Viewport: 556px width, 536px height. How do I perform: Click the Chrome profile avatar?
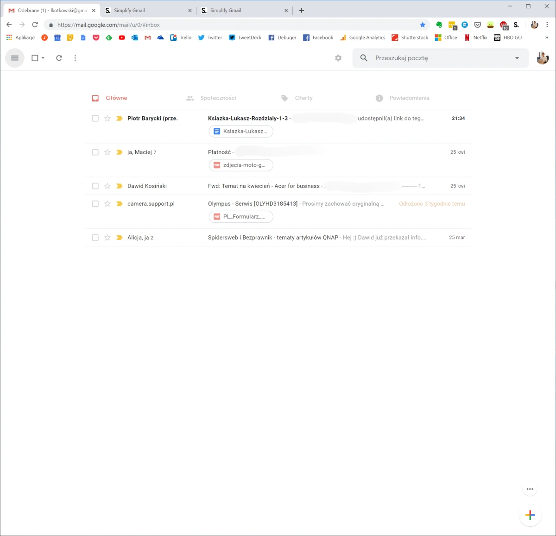coord(534,25)
